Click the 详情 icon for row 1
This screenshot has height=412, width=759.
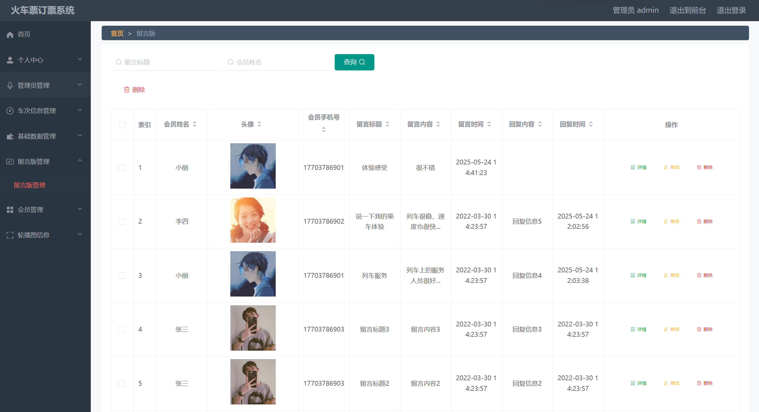(x=632, y=167)
